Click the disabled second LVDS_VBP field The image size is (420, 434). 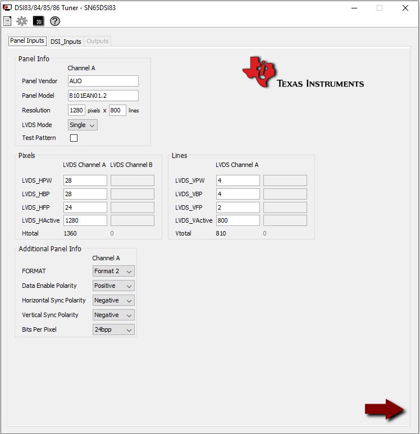[285, 194]
